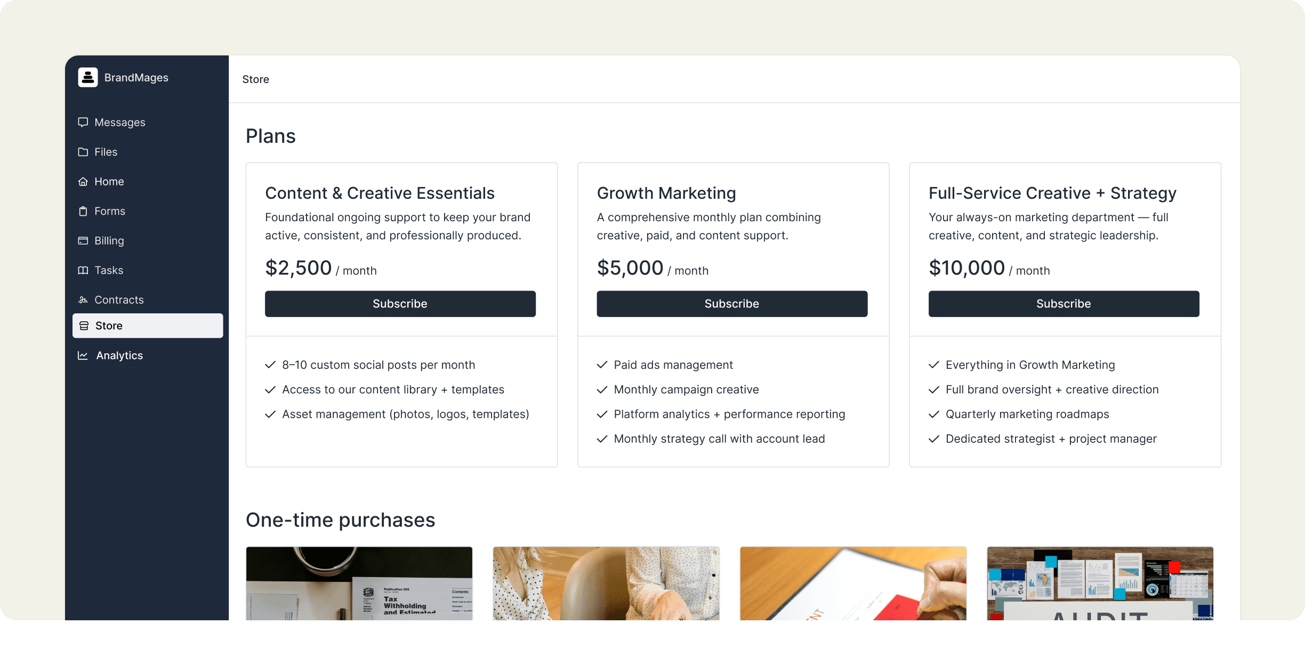Open the red folder product image
The image size is (1305, 664).
tap(853, 583)
